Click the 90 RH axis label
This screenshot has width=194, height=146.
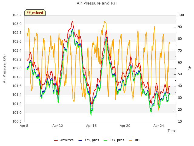click(180, 27)
